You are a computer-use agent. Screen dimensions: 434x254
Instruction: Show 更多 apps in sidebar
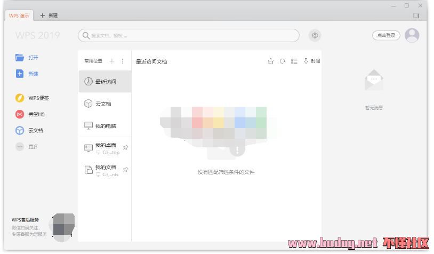click(x=27, y=147)
